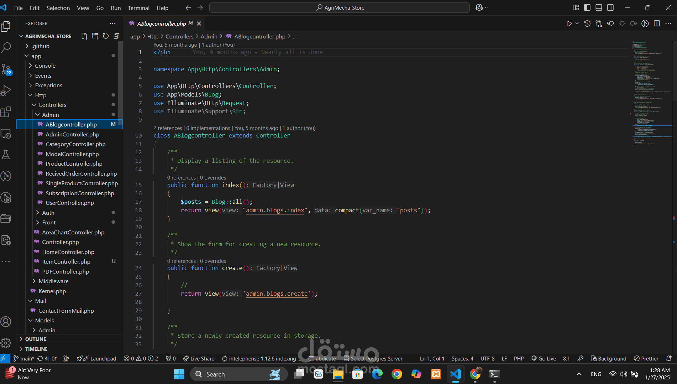
Task: Close the ABlogcontroller.php tab
Action: click(x=199, y=24)
